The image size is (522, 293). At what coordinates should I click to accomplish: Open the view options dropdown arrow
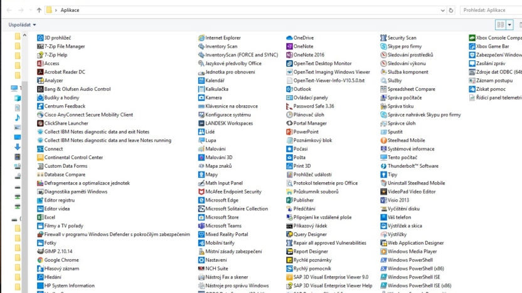point(509,25)
